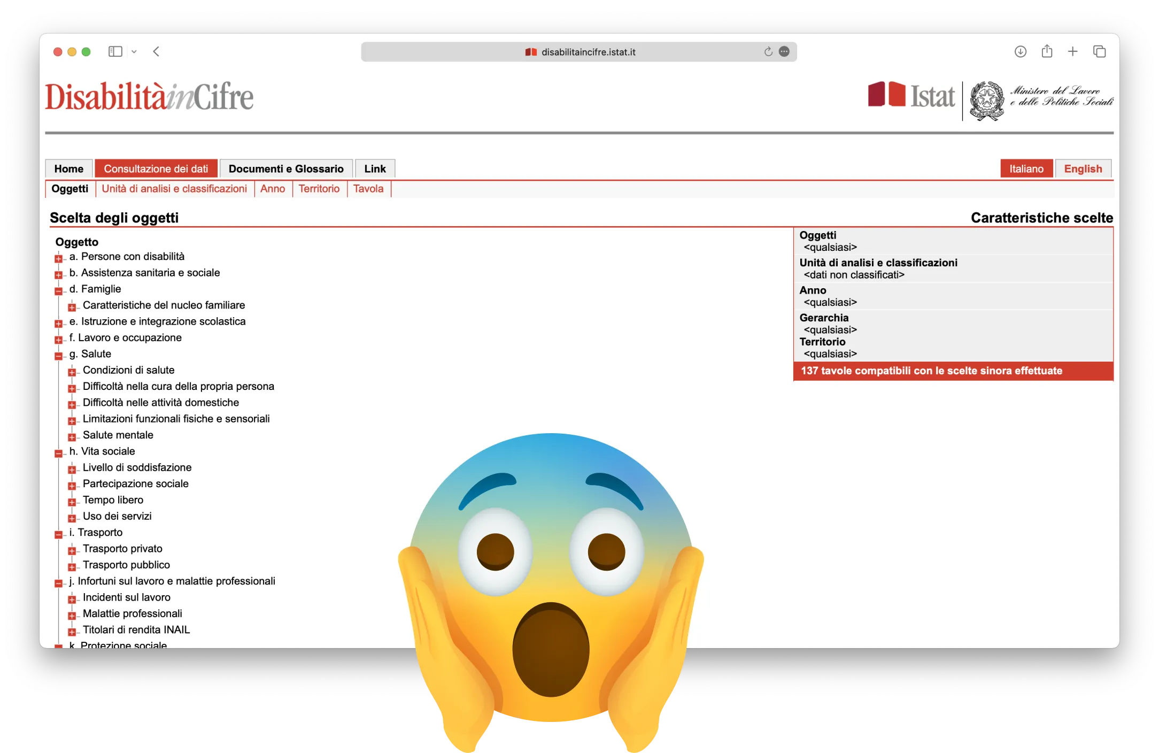Expand 'f. Lavoro e occupazione' node
The width and height of the screenshot is (1159, 753).
(58, 340)
